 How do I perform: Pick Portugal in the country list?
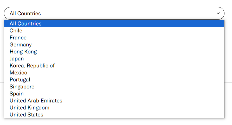click(20, 80)
